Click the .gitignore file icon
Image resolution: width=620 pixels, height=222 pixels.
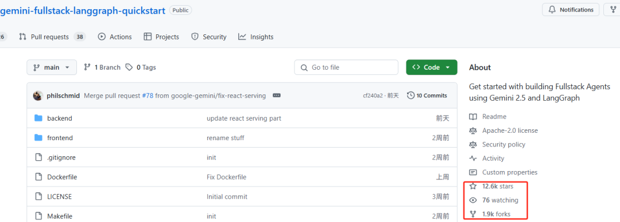tap(38, 157)
